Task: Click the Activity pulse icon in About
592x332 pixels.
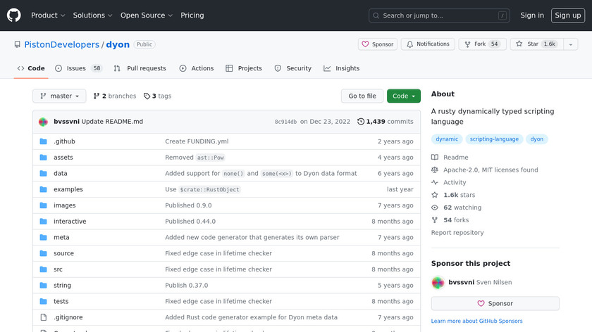Action: [x=436, y=182]
